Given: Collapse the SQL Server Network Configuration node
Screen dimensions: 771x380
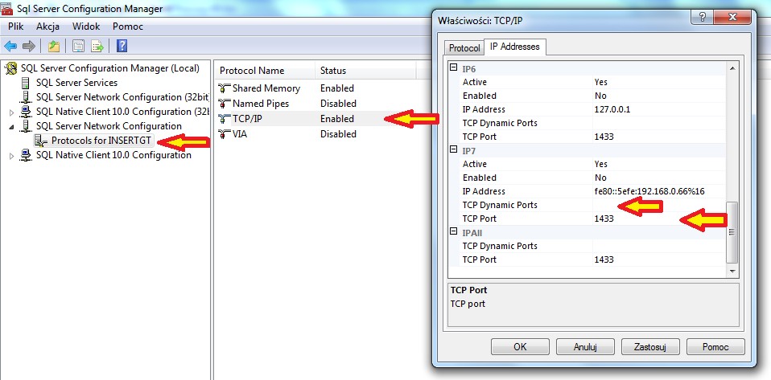Looking at the screenshot, I should [11, 126].
